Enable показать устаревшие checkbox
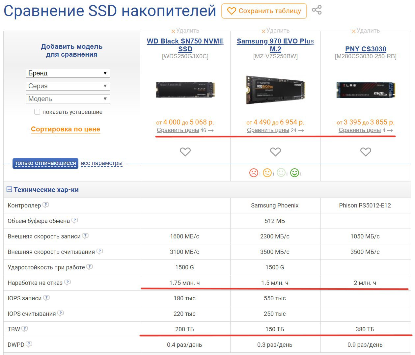This screenshot has width=415, height=355. click(x=37, y=112)
